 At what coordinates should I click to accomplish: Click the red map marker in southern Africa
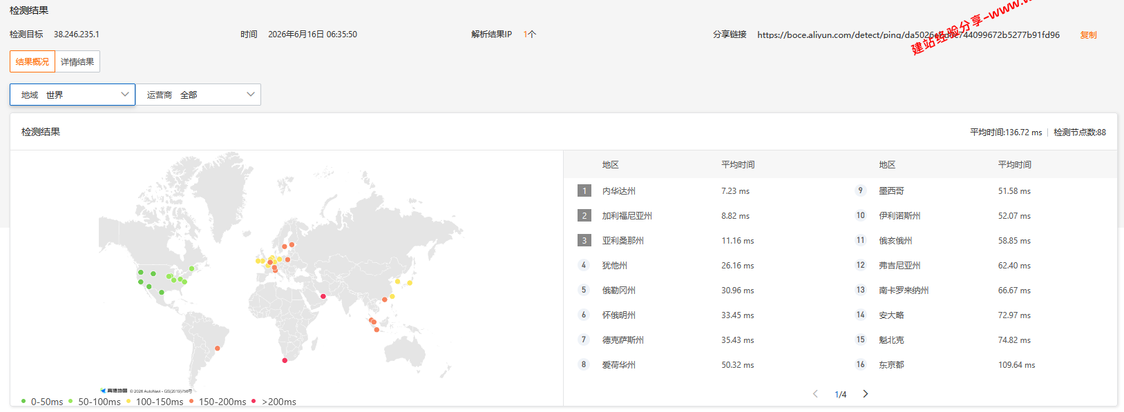pos(285,360)
